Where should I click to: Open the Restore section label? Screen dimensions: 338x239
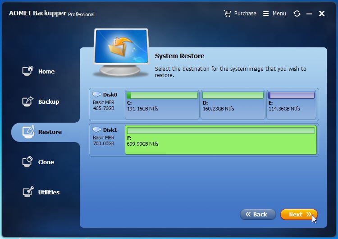point(50,132)
